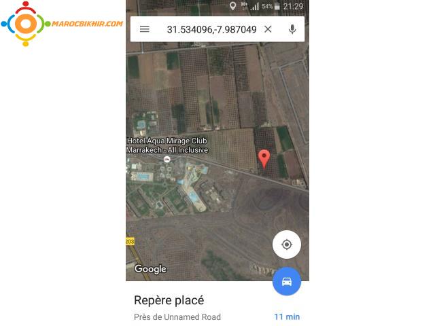Tap the yellow 203 road shield
The height and width of the screenshot is (326, 435).
pyautogui.click(x=130, y=242)
